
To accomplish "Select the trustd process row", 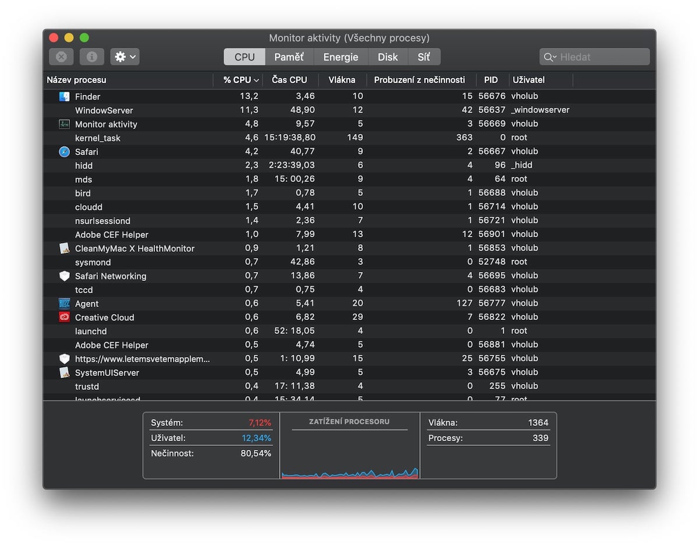I will (349, 386).
